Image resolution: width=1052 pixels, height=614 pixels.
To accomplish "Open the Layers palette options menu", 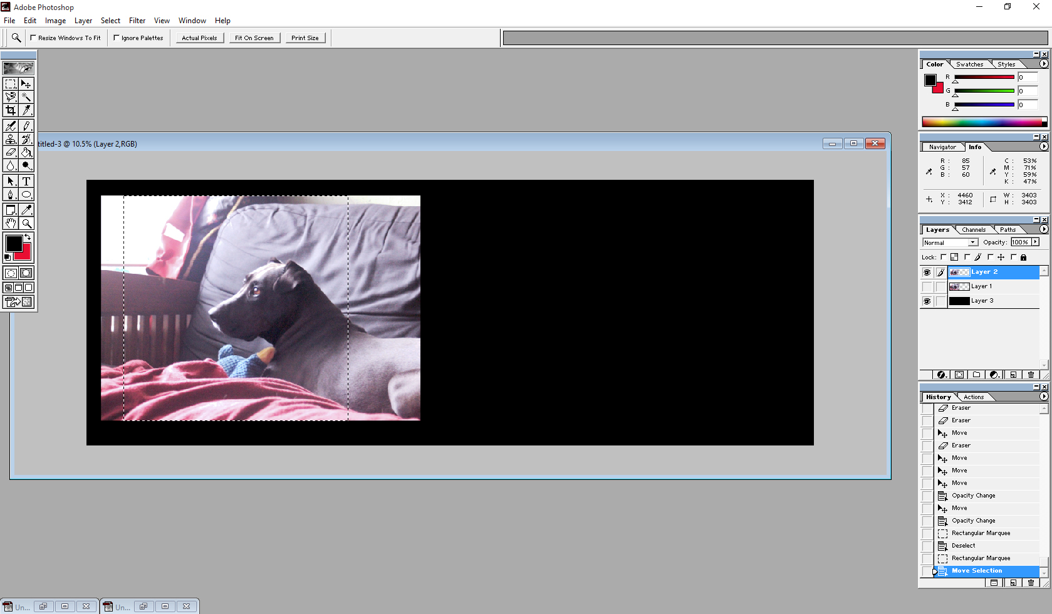I will click(x=1044, y=229).
